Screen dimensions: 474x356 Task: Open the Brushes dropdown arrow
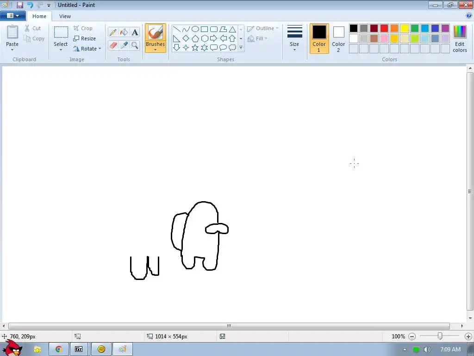coord(156,50)
